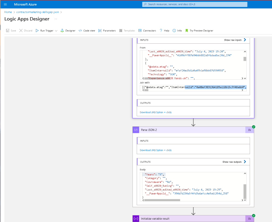Click the Save toolbar label
The width and height of the screenshot is (272, 222).
(13, 31)
